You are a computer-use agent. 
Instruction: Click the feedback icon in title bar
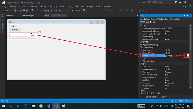coord(144,2)
